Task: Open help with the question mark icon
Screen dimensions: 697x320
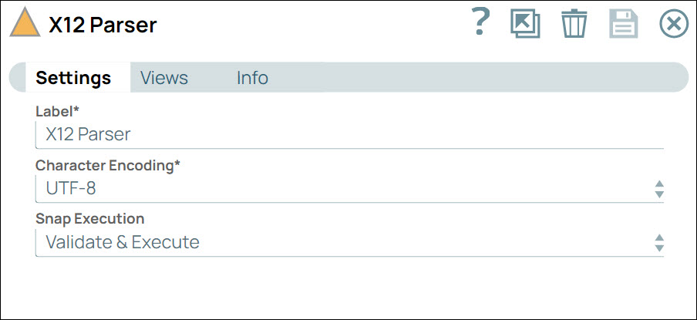Action: coord(480,23)
